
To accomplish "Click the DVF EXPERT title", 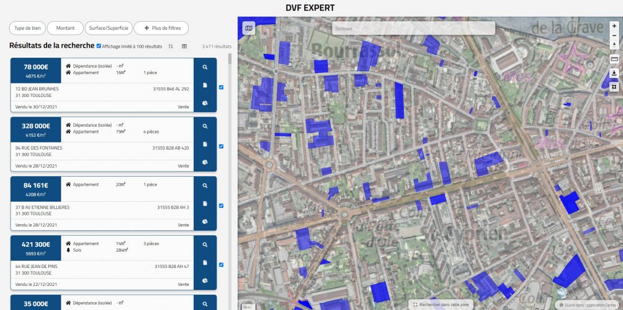I will (x=310, y=8).
